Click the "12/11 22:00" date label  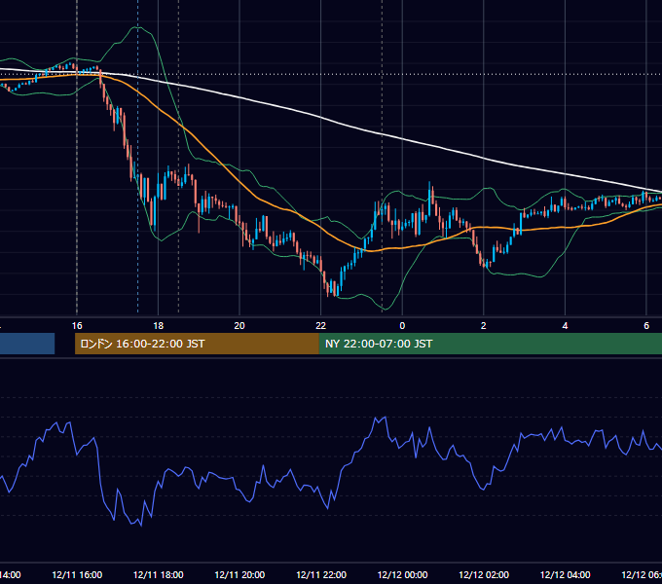321,574
